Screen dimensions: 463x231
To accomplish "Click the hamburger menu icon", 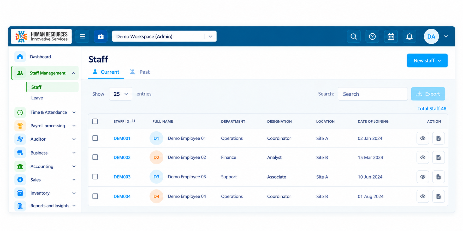I will tap(82, 36).
